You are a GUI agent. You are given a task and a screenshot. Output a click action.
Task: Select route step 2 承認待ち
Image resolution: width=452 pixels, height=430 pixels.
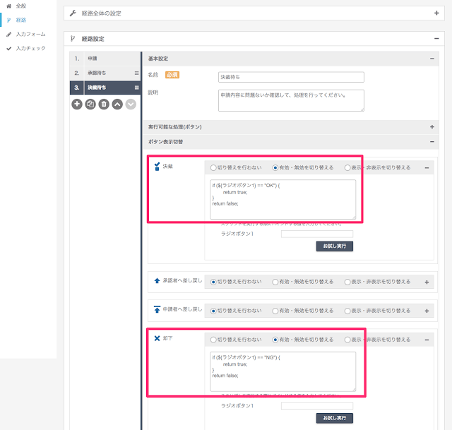(105, 73)
